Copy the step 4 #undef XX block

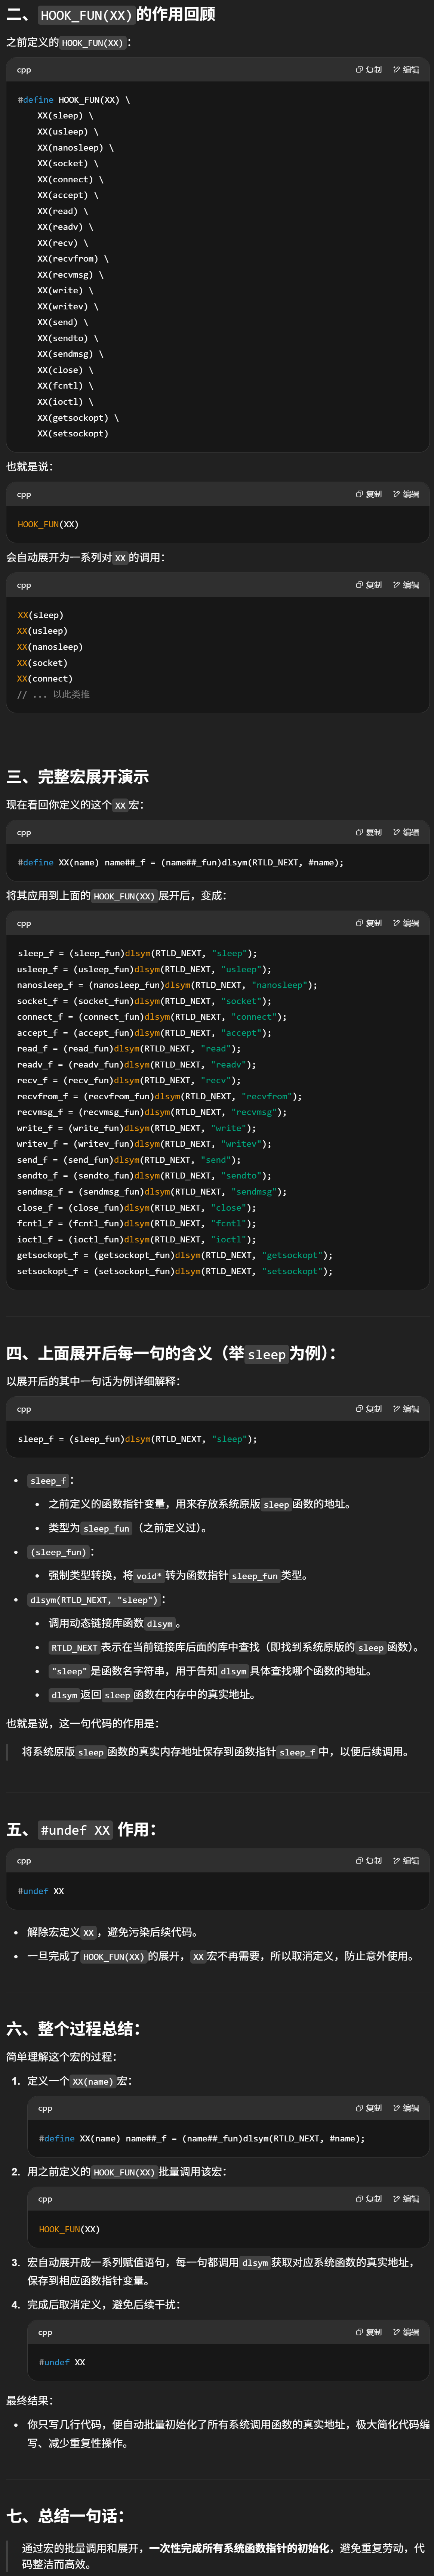pos(369,2332)
